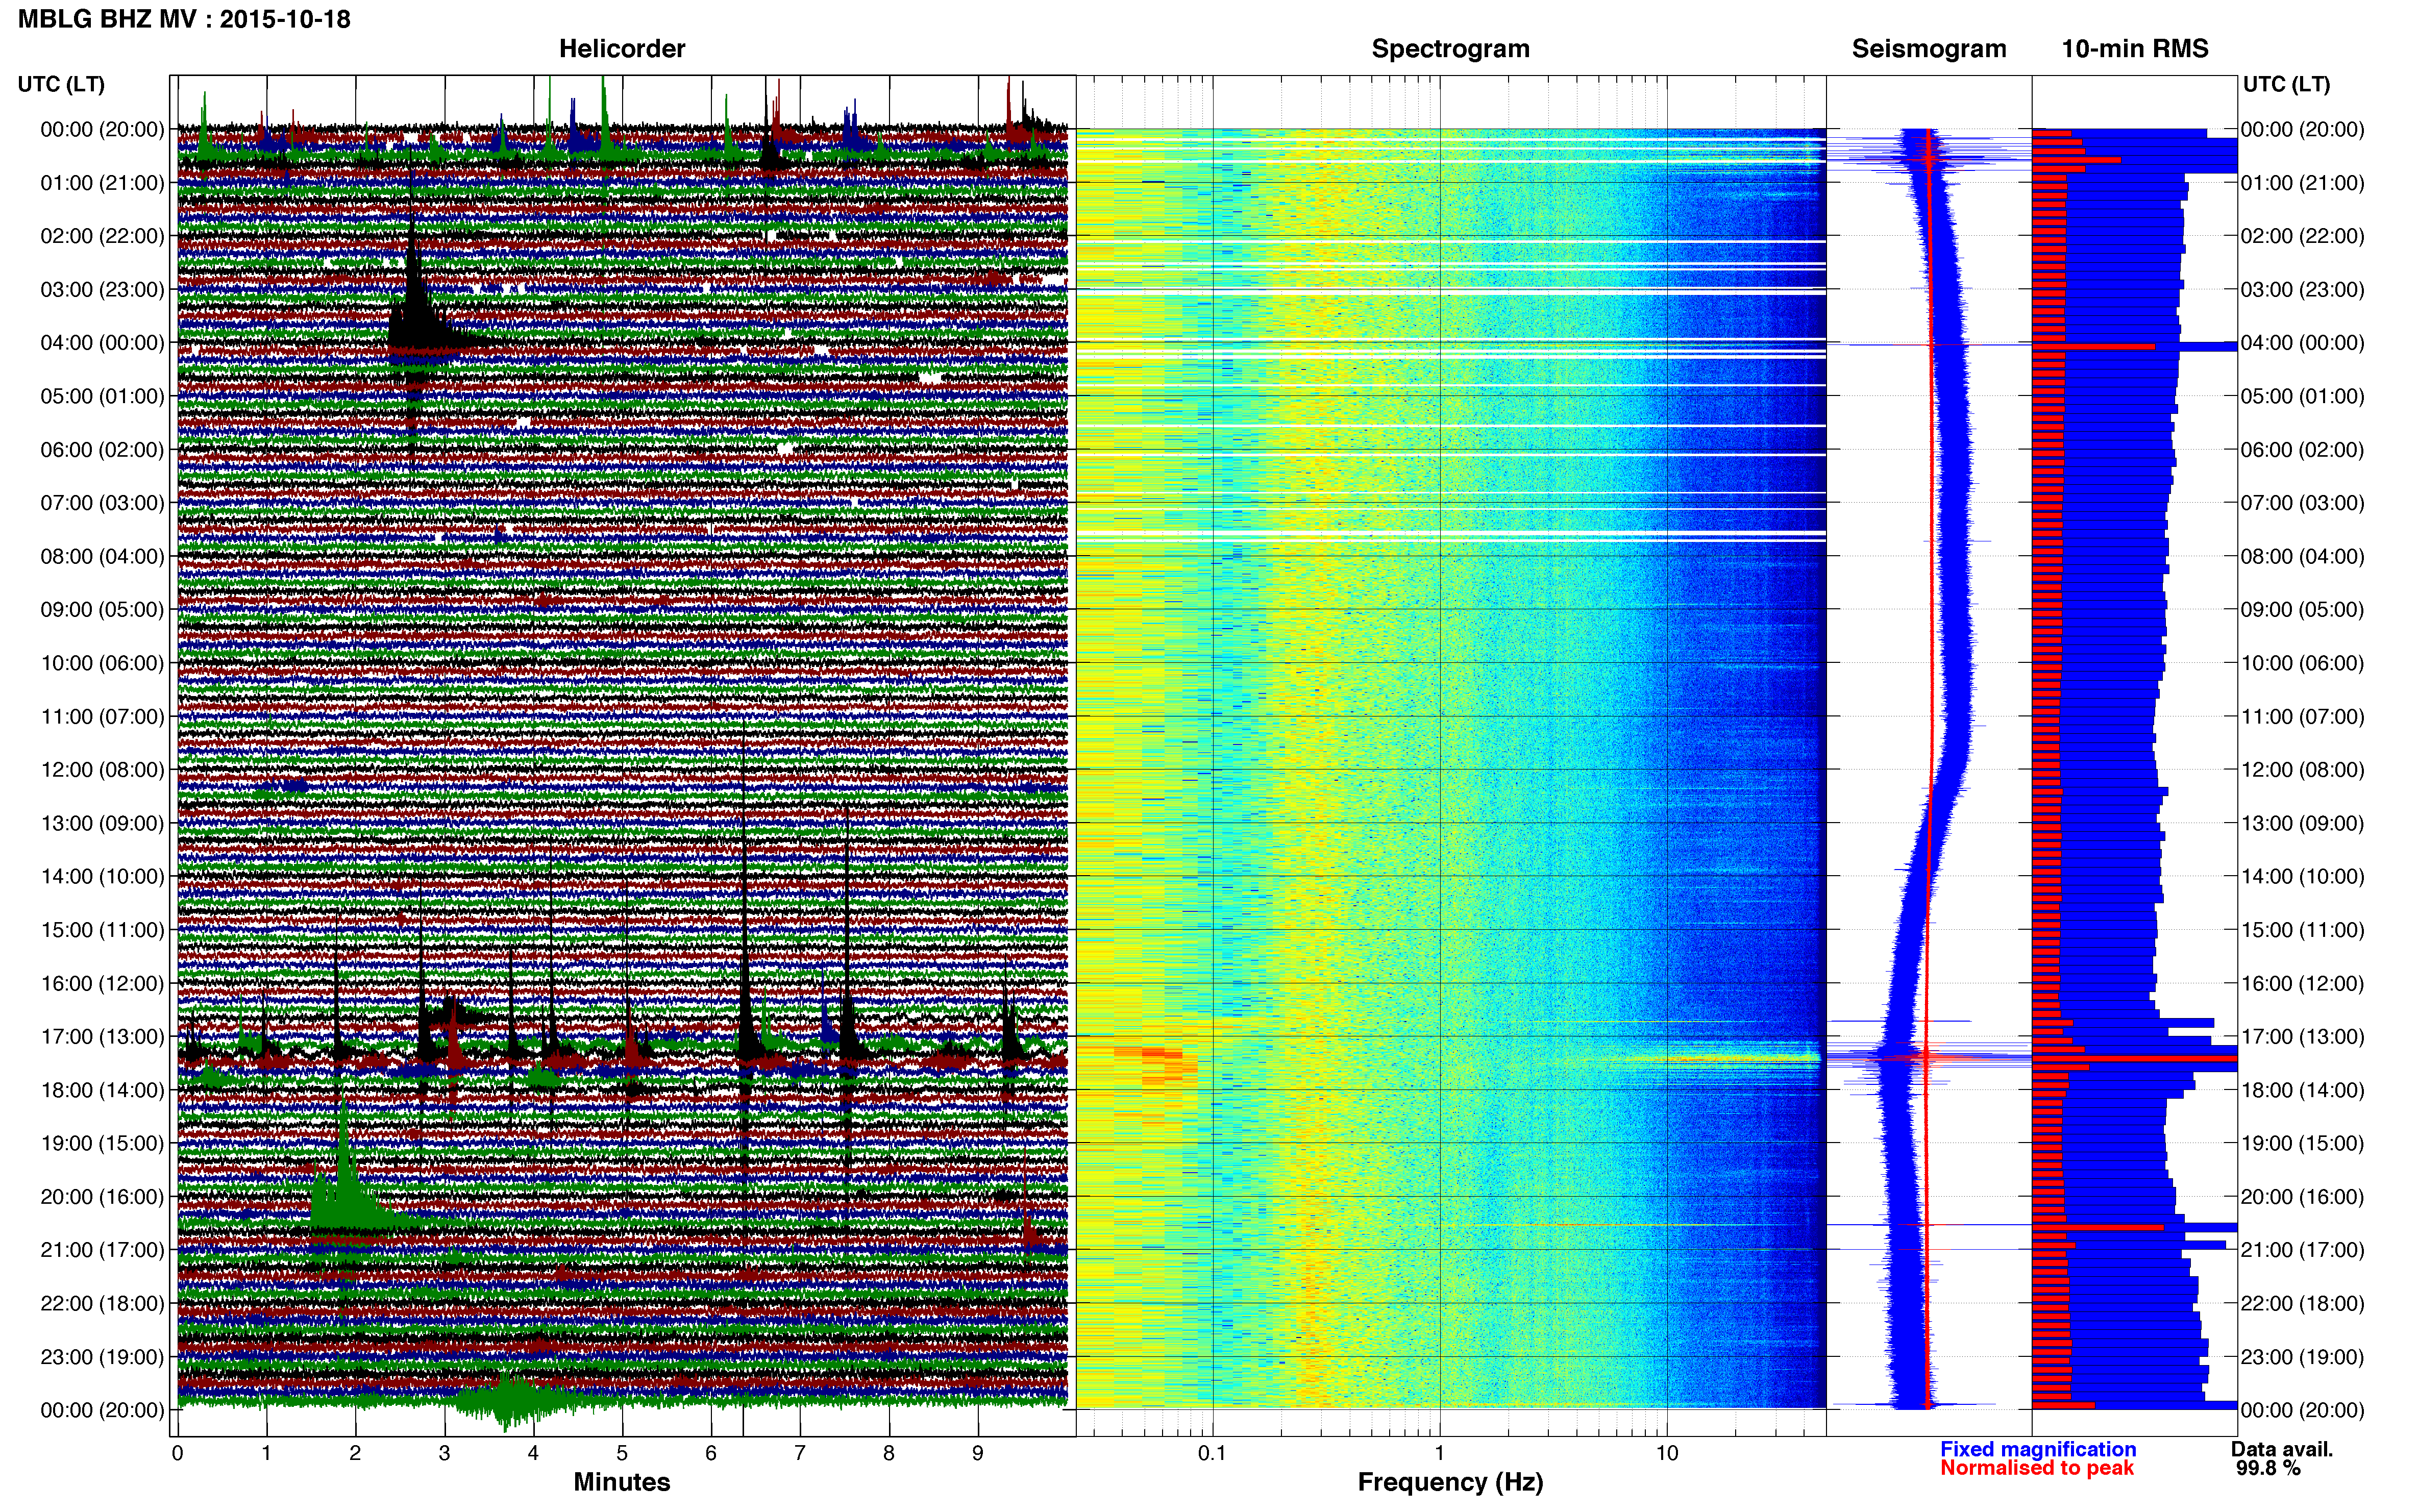Click the "5" tick on the Minutes axis
The height and width of the screenshot is (1512, 2419).
coord(622,1453)
